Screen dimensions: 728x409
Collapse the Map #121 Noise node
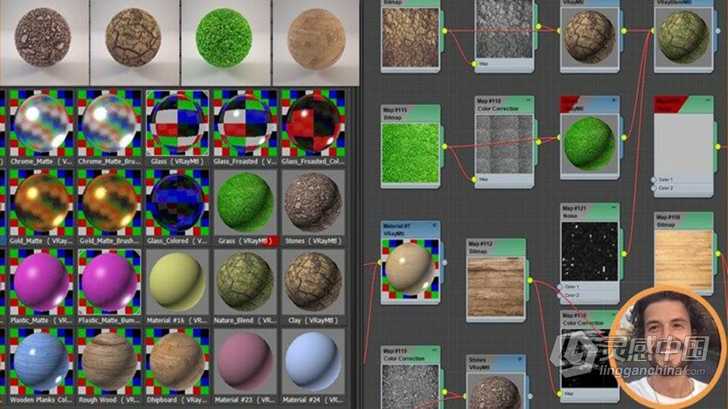(613, 208)
